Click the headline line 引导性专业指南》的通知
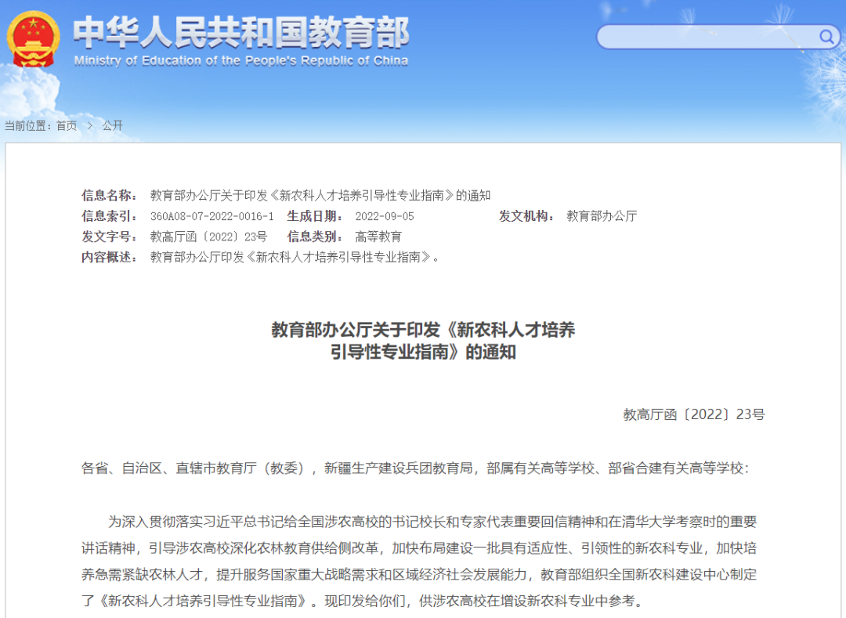The width and height of the screenshot is (846, 618). click(x=423, y=352)
